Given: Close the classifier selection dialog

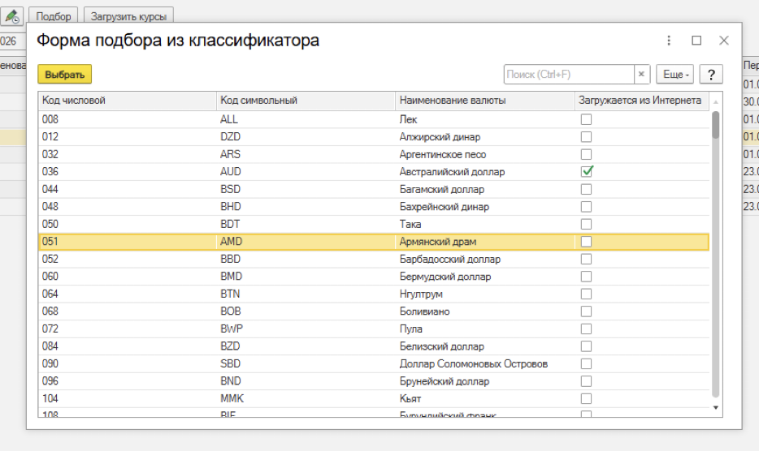Looking at the screenshot, I should [724, 41].
